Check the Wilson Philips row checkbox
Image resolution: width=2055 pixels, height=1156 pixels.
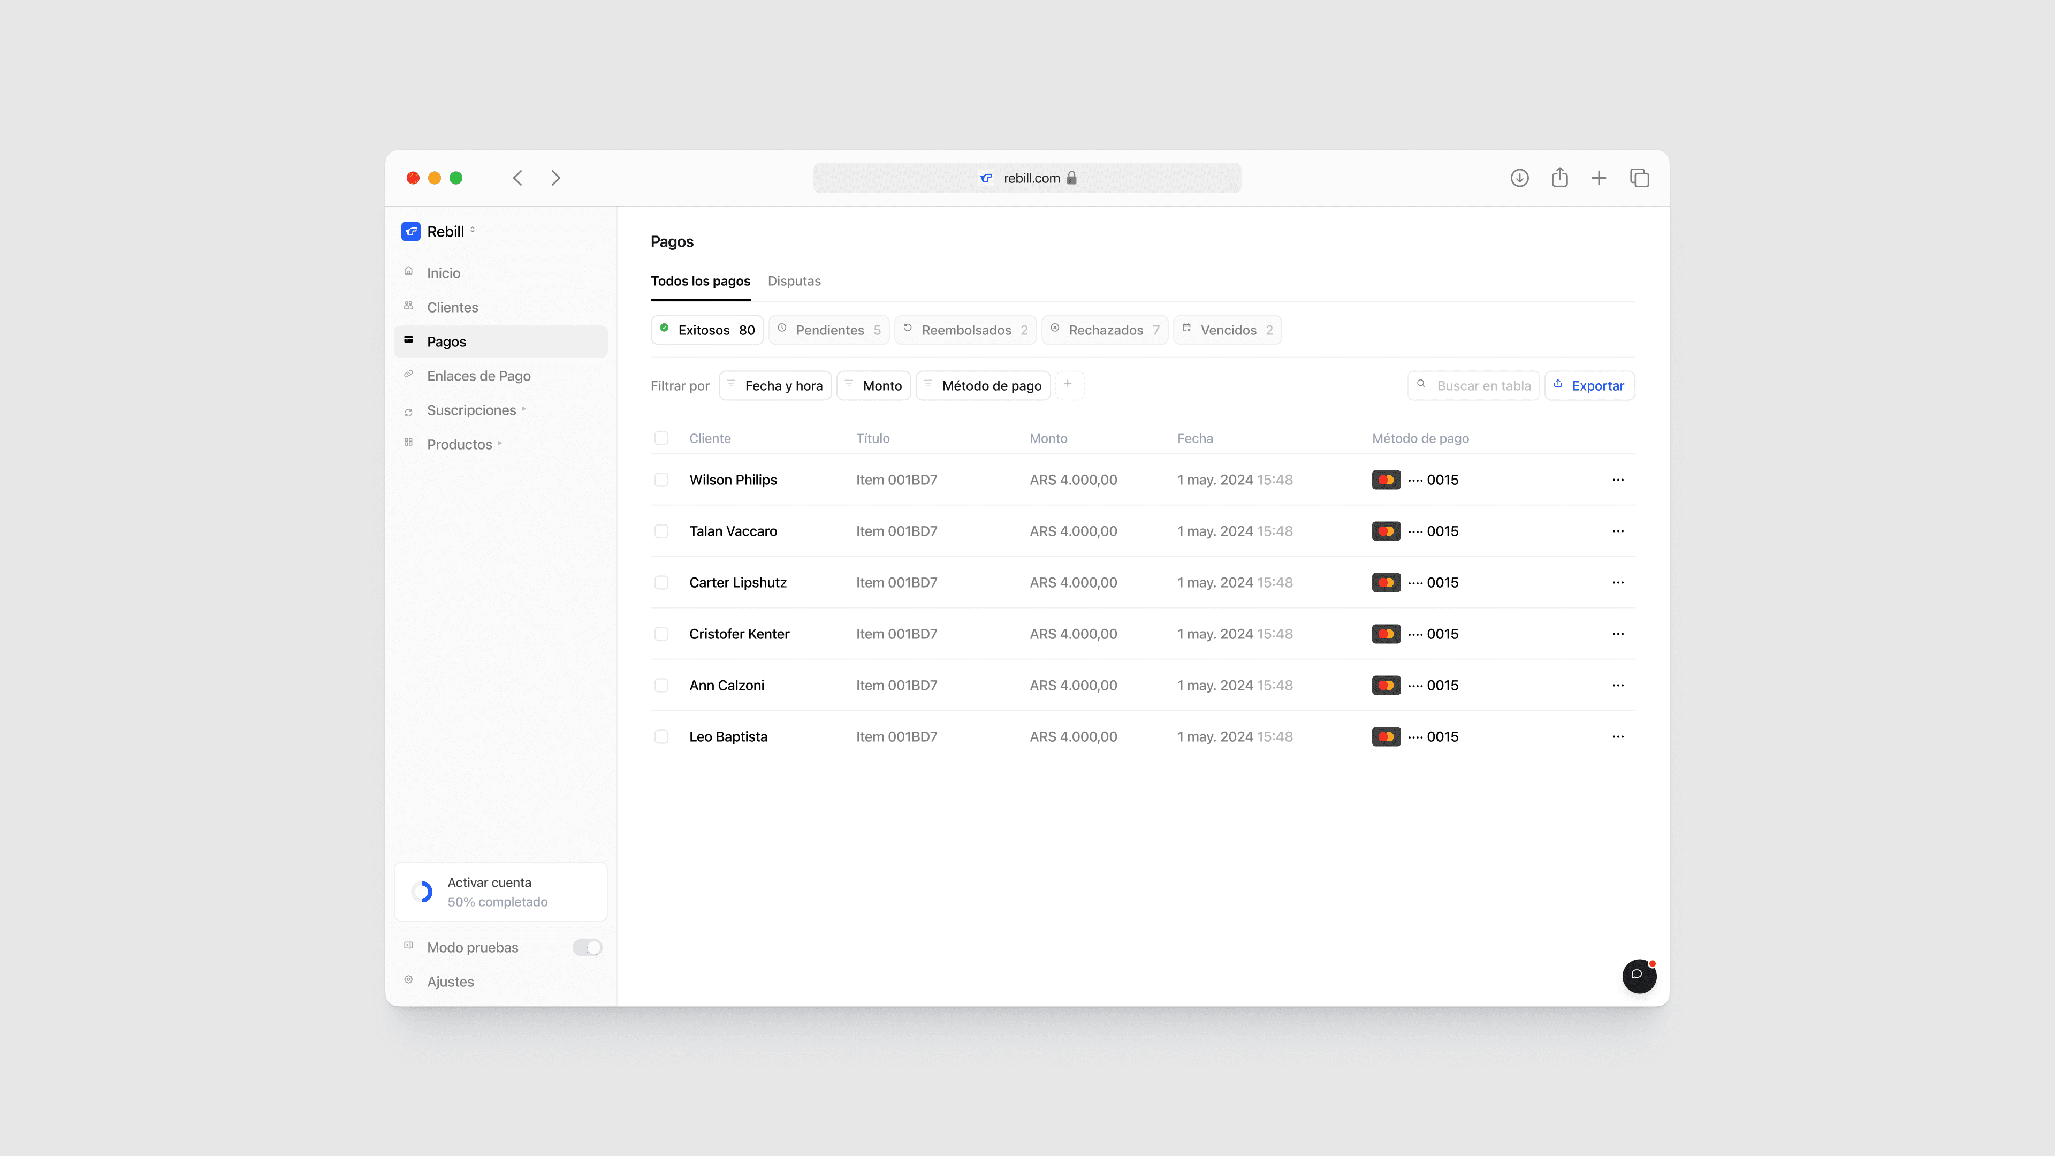pos(661,480)
